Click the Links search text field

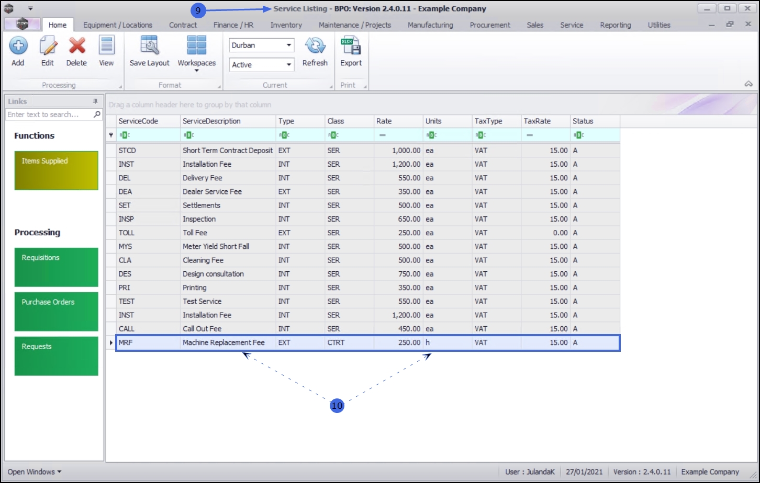[49, 114]
